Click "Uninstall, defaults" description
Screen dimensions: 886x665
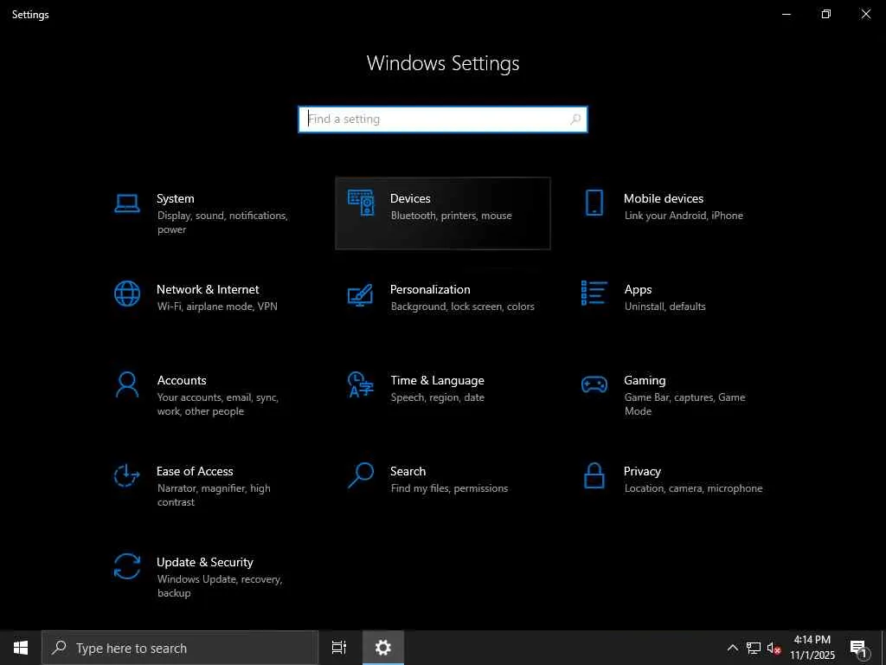(x=665, y=307)
